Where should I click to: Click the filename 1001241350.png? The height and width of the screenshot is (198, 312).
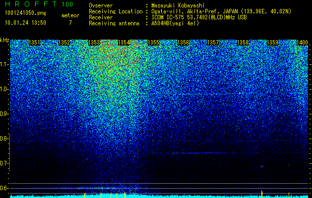coord(26,13)
